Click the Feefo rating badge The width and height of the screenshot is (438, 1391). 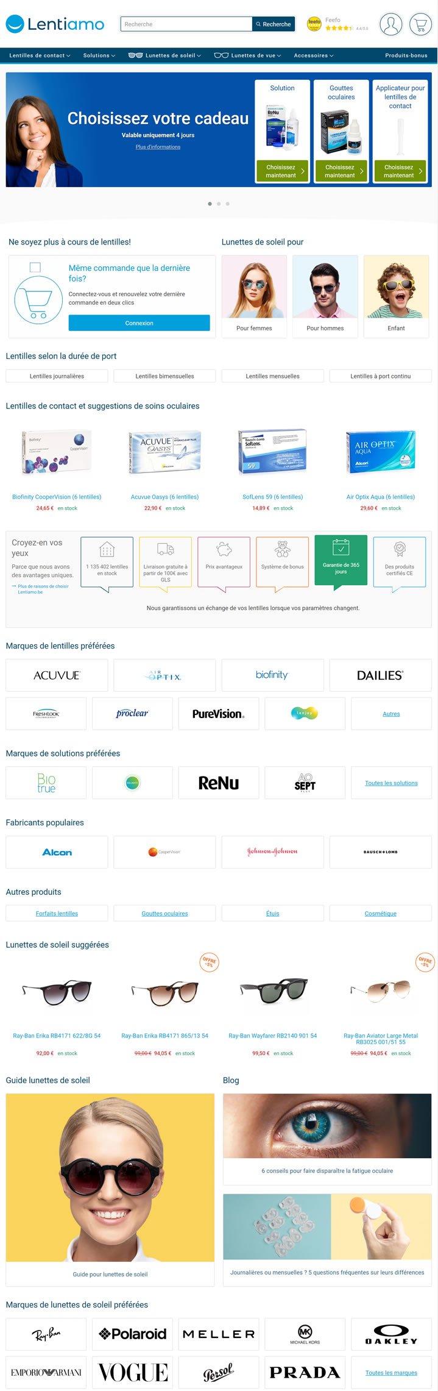(x=337, y=24)
